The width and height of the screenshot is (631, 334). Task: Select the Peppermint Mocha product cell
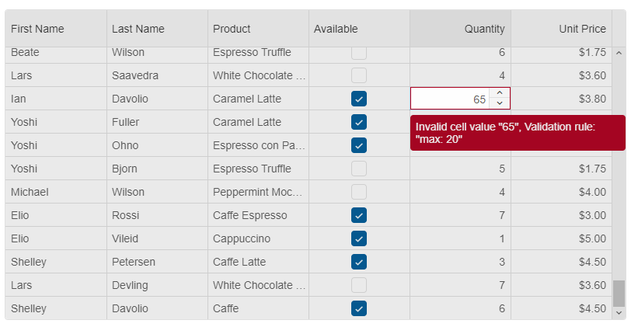pos(258,192)
